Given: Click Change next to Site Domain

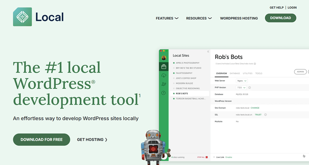Looking at the screenshot, I should (255, 108).
